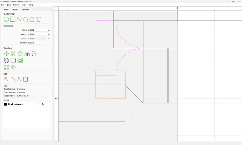Screen dimensions: 242x145
Task: Click the Boolean operations icon
Action: (x=20, y=60)
